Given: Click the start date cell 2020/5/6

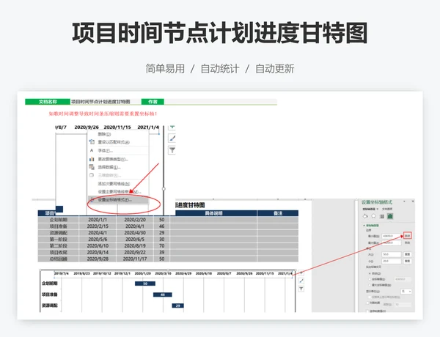Looking at the screenshot, I should point(98,239).
